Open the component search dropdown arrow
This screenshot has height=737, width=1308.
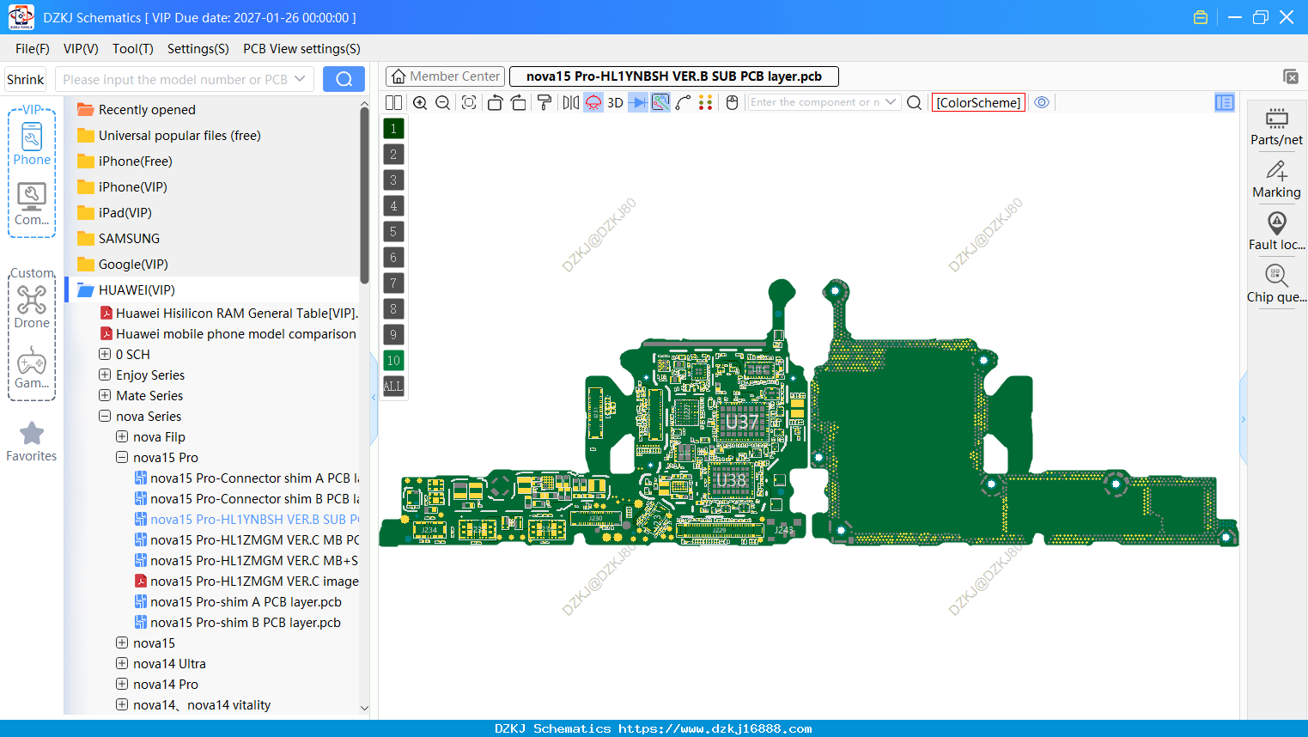891,102
